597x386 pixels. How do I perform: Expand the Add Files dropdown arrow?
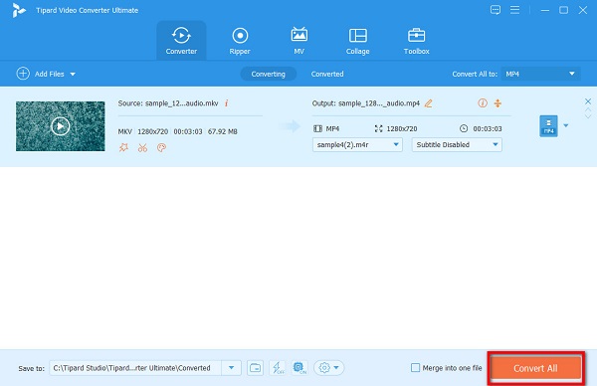pos(73,75)
